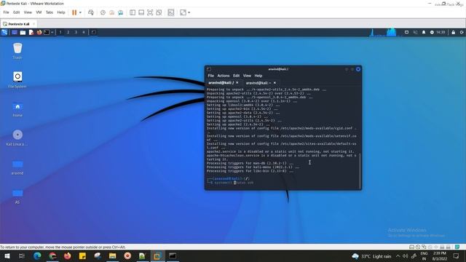Screen dimensions: 466x262
Task: Open the VMware Tabs menu
Action: coord(50,12)
